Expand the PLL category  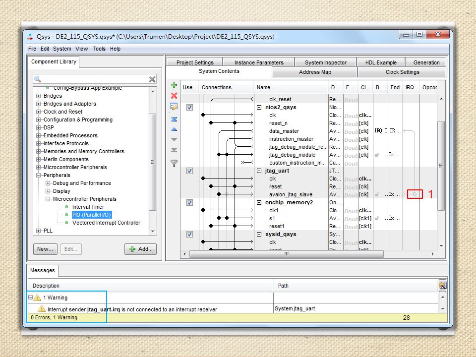pyautogui.click(x=39, y=231)
